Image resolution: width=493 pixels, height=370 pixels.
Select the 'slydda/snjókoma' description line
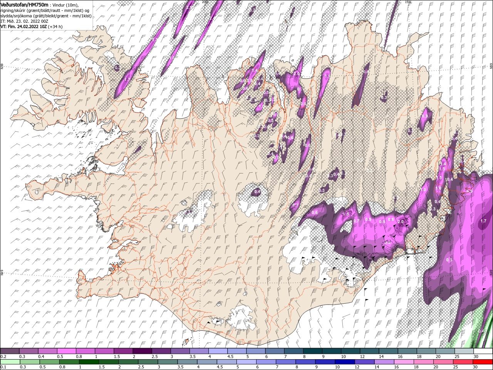coord(46,16)
